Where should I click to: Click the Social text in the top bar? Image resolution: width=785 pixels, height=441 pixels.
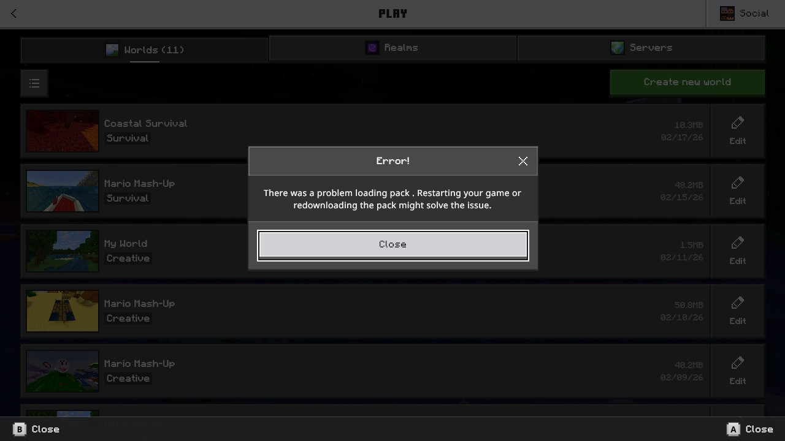click(x=754, y=13)
